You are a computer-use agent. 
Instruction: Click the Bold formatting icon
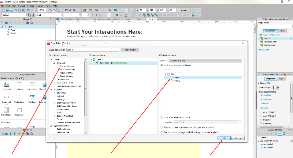tap(93, 15)
